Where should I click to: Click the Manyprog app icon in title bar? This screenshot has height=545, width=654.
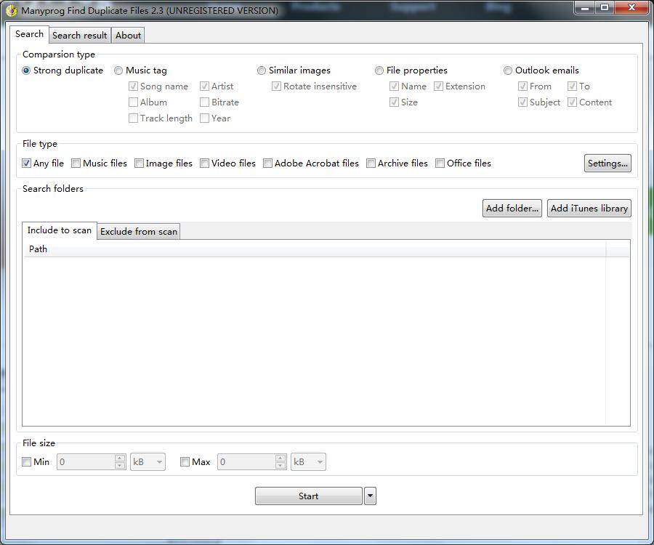(11, 10)
